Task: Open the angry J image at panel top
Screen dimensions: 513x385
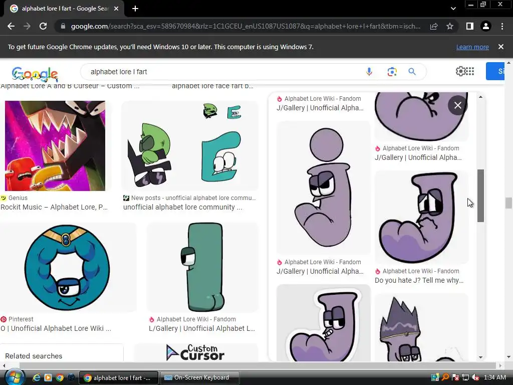Action: (421, 116)
